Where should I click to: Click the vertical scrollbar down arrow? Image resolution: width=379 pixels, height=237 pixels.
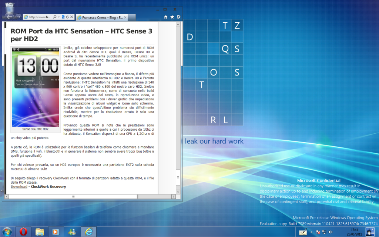pos(178,192)
